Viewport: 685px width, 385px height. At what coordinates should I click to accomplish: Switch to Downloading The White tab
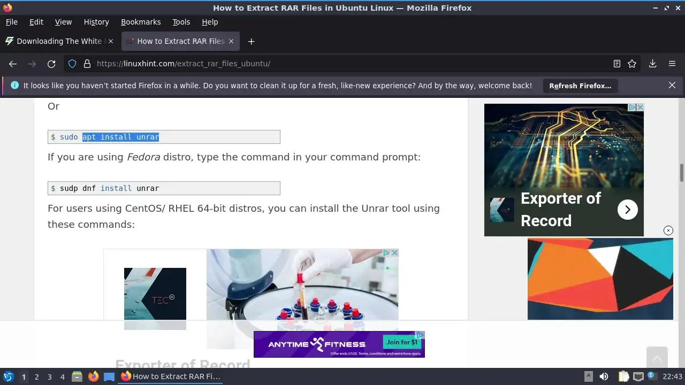point(59,41)
